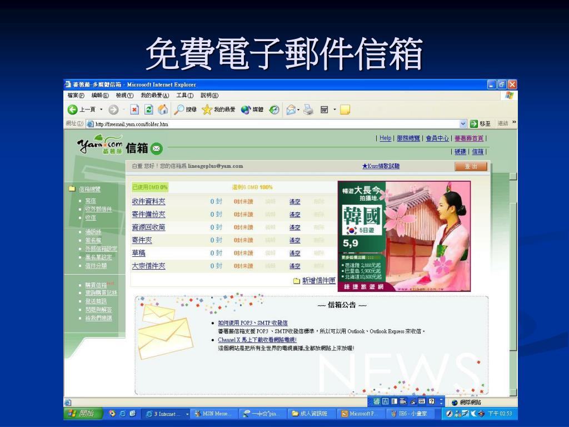Click the History clock icon

click(x=274, y=110)
